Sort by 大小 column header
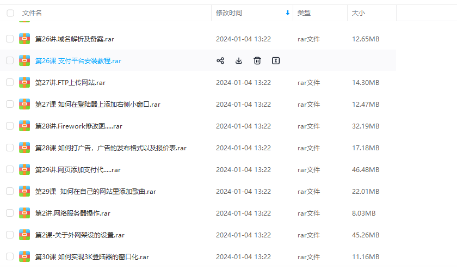Viewport: 457px width, 269px height. [x=359, y=13]
